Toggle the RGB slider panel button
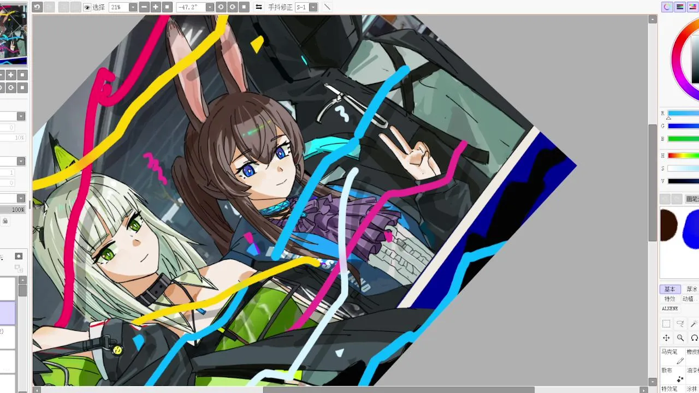This screenshot has height=393, width=699. tap(680, 7)
